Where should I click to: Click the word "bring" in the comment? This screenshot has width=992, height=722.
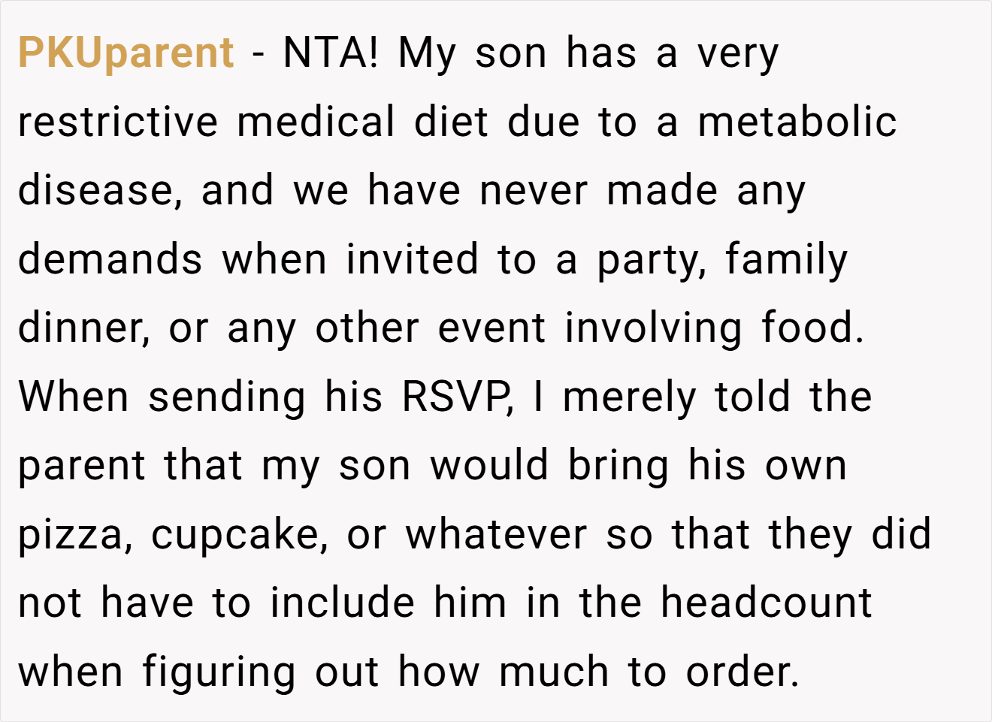[618, 467]
